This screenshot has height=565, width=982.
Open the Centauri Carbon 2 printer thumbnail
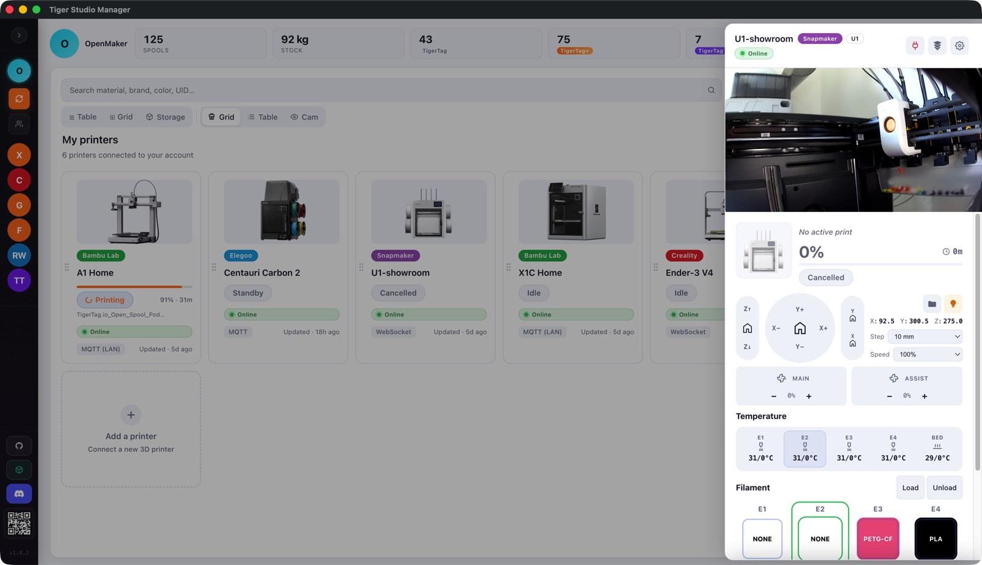coord(282,211)
